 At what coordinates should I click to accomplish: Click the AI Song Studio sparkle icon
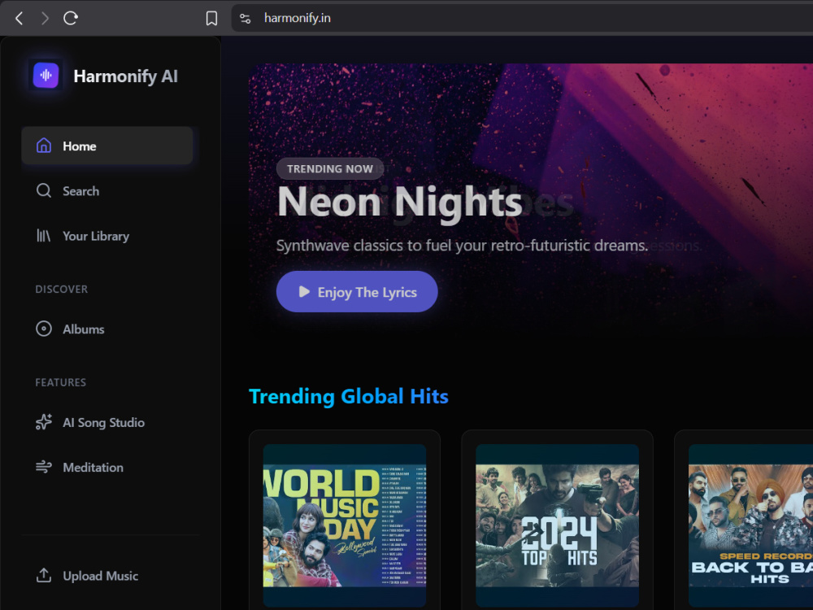(x=44, y=421)
